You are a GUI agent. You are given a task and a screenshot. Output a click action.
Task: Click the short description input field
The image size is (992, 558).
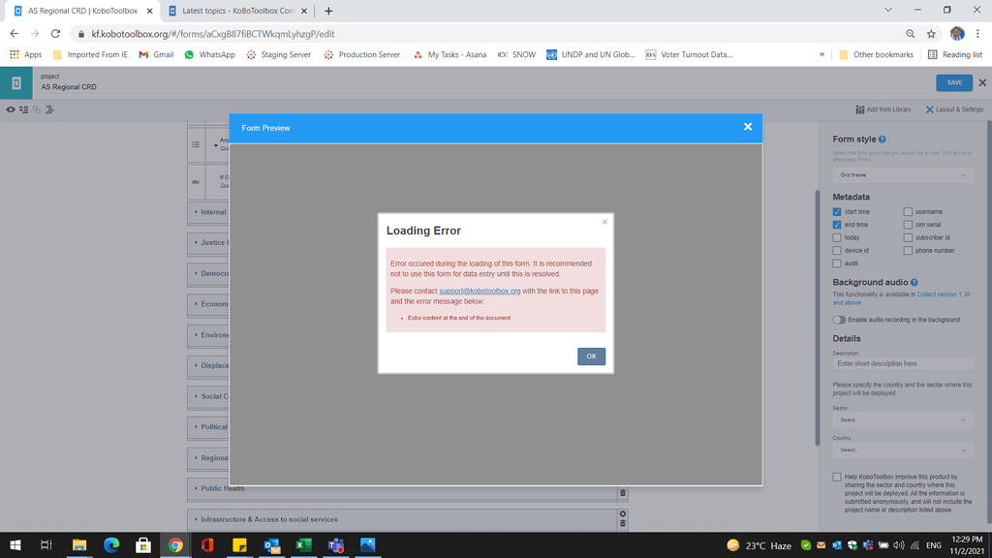point(902,362)
